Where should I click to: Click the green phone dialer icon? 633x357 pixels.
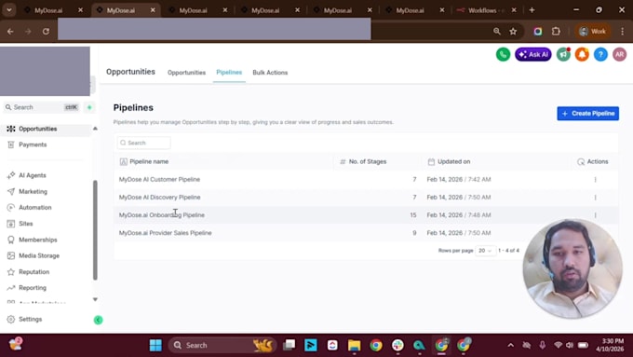(503, 55)
